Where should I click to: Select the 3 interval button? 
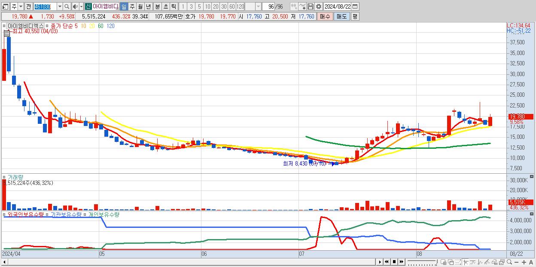(x=191, y=6)
